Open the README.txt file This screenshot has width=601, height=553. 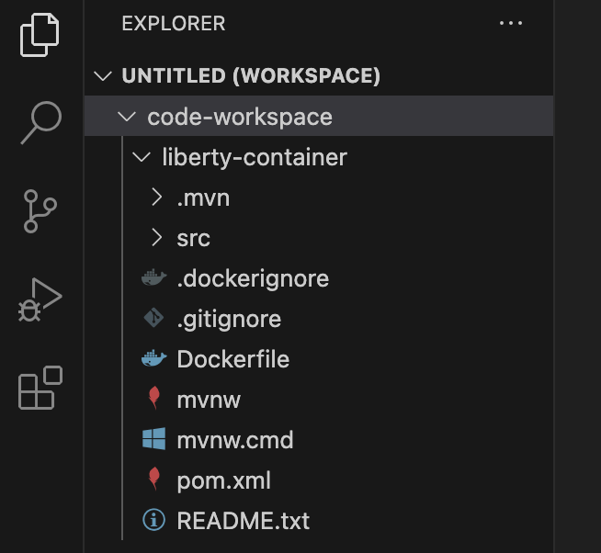pos(243,521)
